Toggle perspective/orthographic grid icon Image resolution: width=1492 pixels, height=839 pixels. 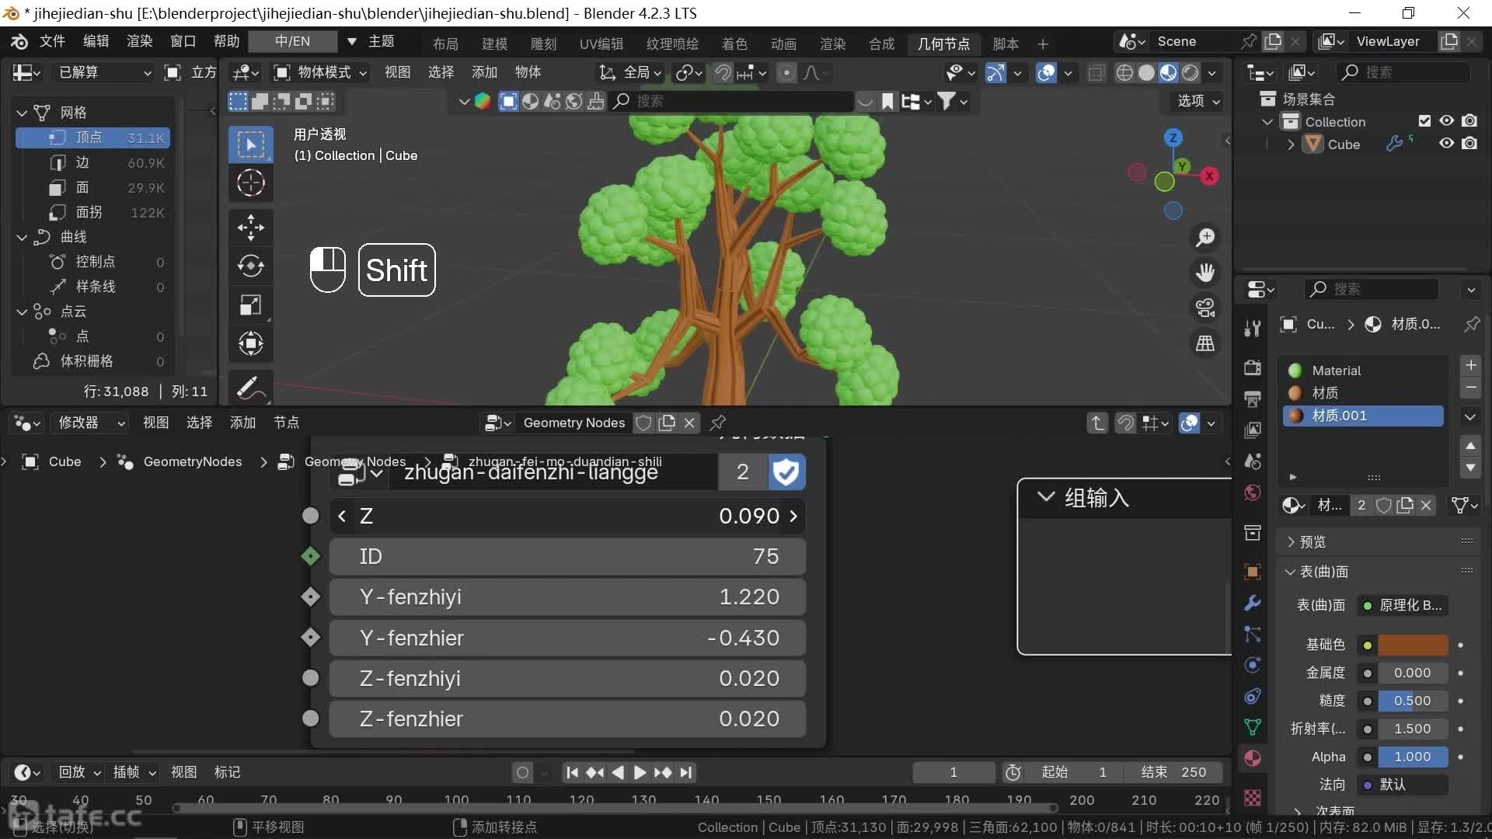(x=1205, y=343)
